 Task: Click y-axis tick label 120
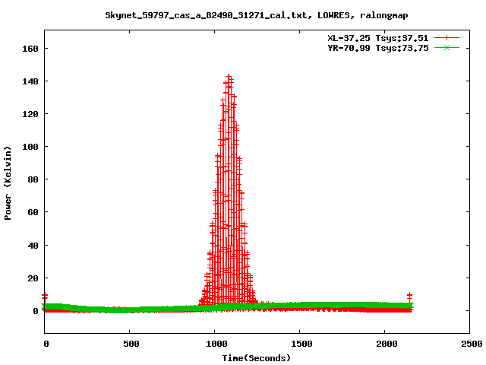coord(30,114)
